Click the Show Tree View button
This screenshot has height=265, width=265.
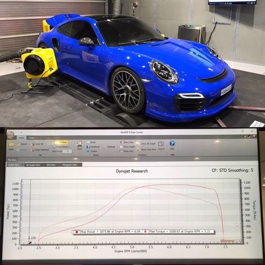pos(146,149)
